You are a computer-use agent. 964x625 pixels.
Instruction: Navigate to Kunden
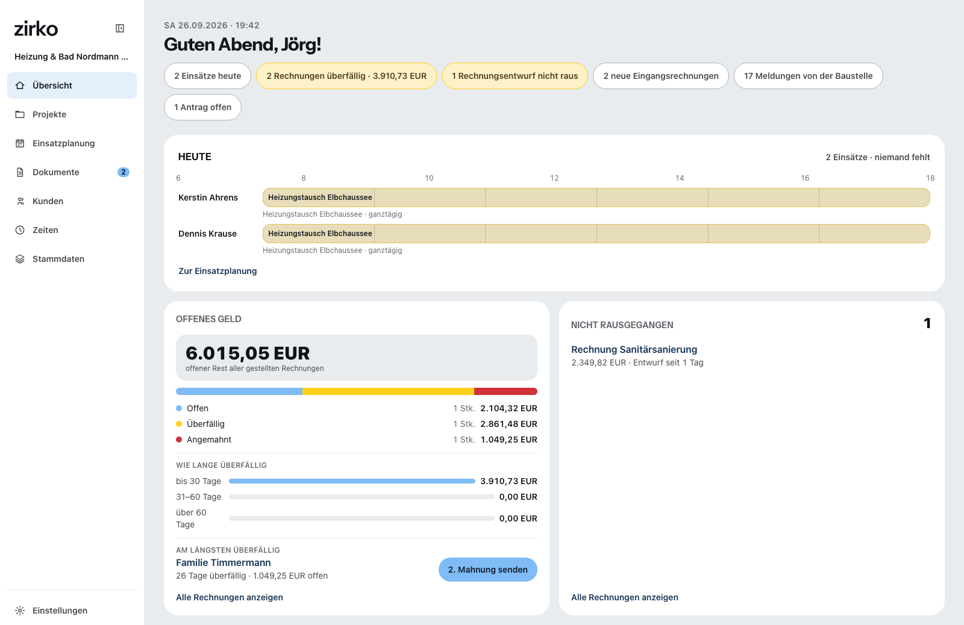pos(72,201)
